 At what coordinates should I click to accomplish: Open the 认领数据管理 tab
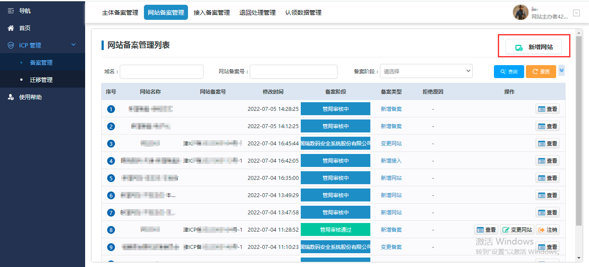point(303,13)
